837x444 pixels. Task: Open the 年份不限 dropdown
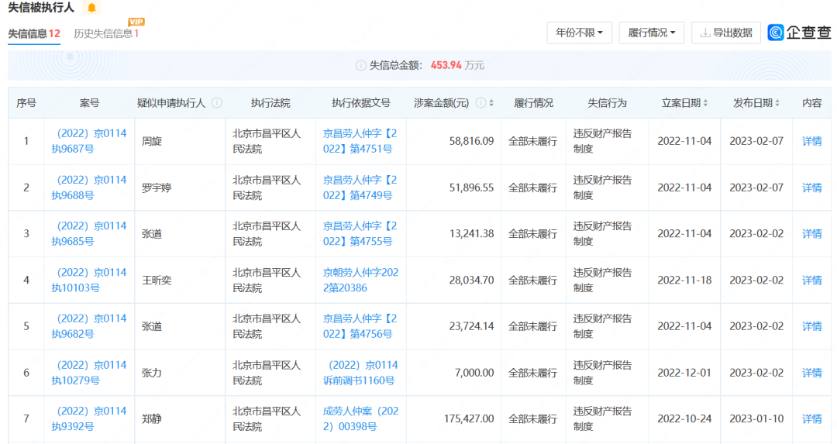pos(579,33)
